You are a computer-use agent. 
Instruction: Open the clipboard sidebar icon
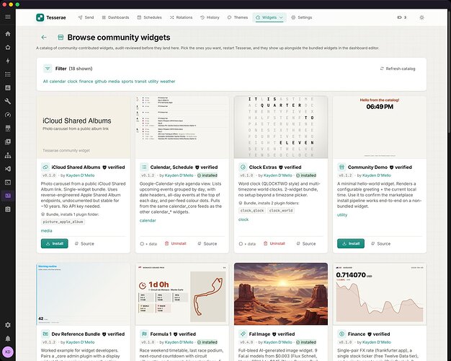8,209
